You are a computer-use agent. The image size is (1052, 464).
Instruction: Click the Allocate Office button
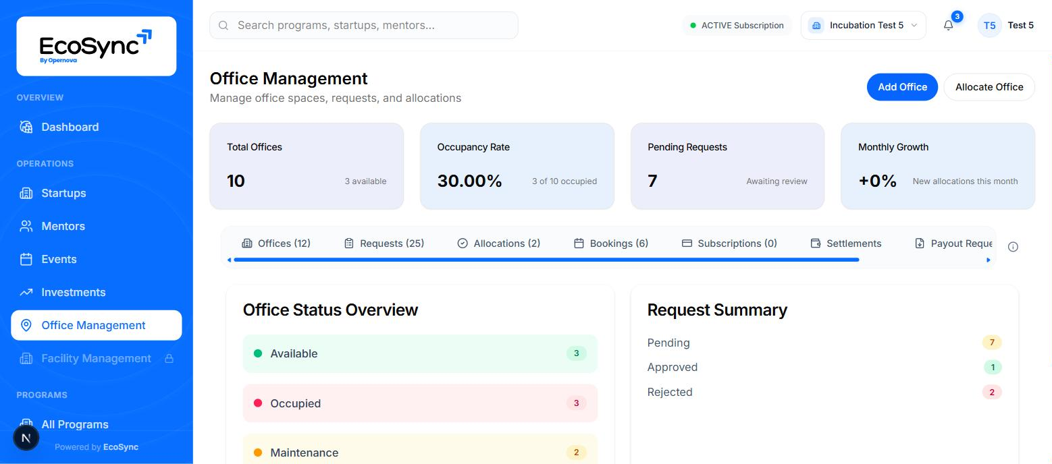click(x=989, y=87)
